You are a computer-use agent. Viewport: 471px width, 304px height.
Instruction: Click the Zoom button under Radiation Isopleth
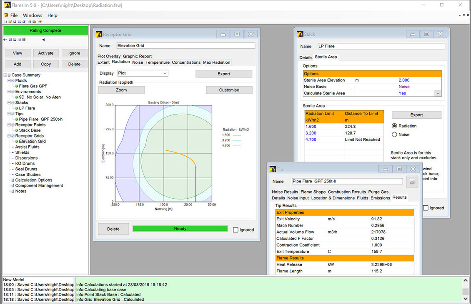[x=121, y=90]
